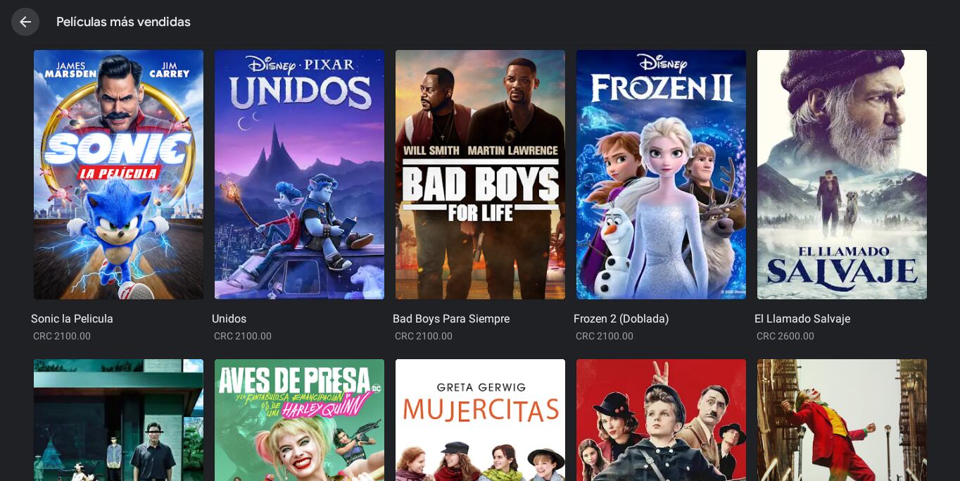Open the Joker stairs poster
The image size is (960, 481).
click(x=842, y=420)
